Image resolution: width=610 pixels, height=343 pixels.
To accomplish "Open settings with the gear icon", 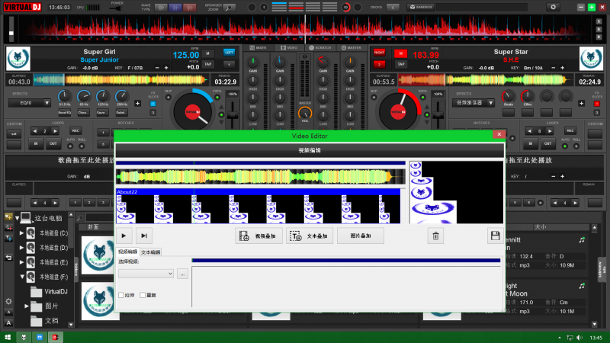I will [x=554, y=7].
